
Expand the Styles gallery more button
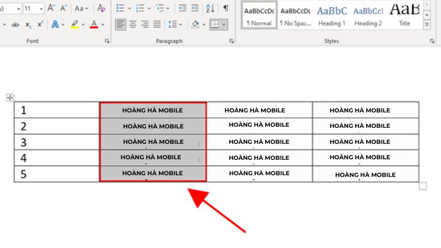tap(427, 25)
